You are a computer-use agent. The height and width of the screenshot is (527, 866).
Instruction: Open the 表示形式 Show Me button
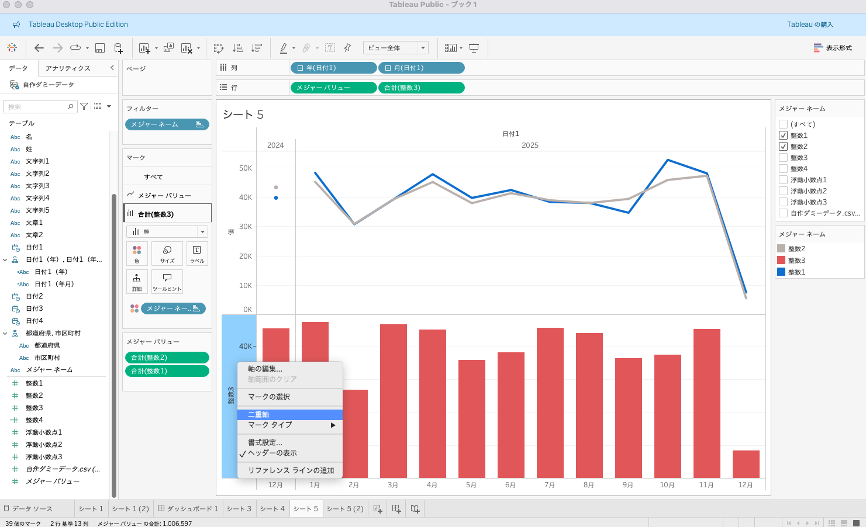[833, 48]
